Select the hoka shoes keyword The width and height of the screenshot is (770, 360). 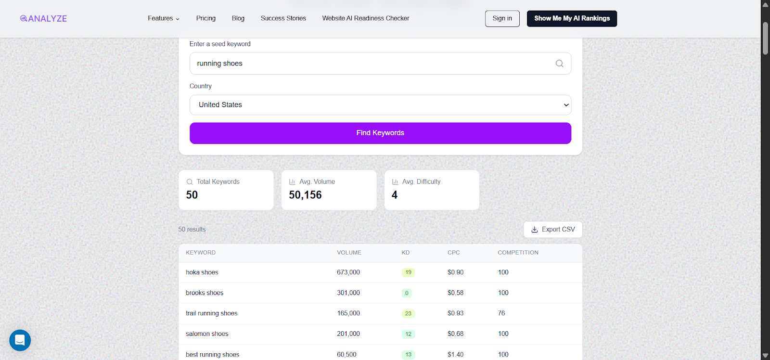(x=202, y=272)
